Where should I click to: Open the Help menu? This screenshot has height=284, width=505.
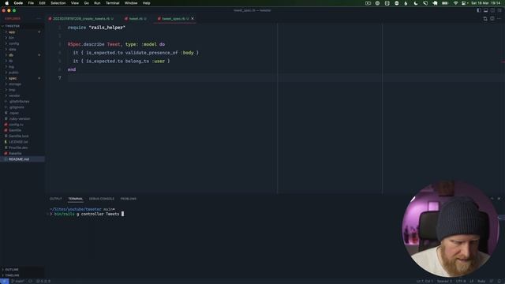146,3
